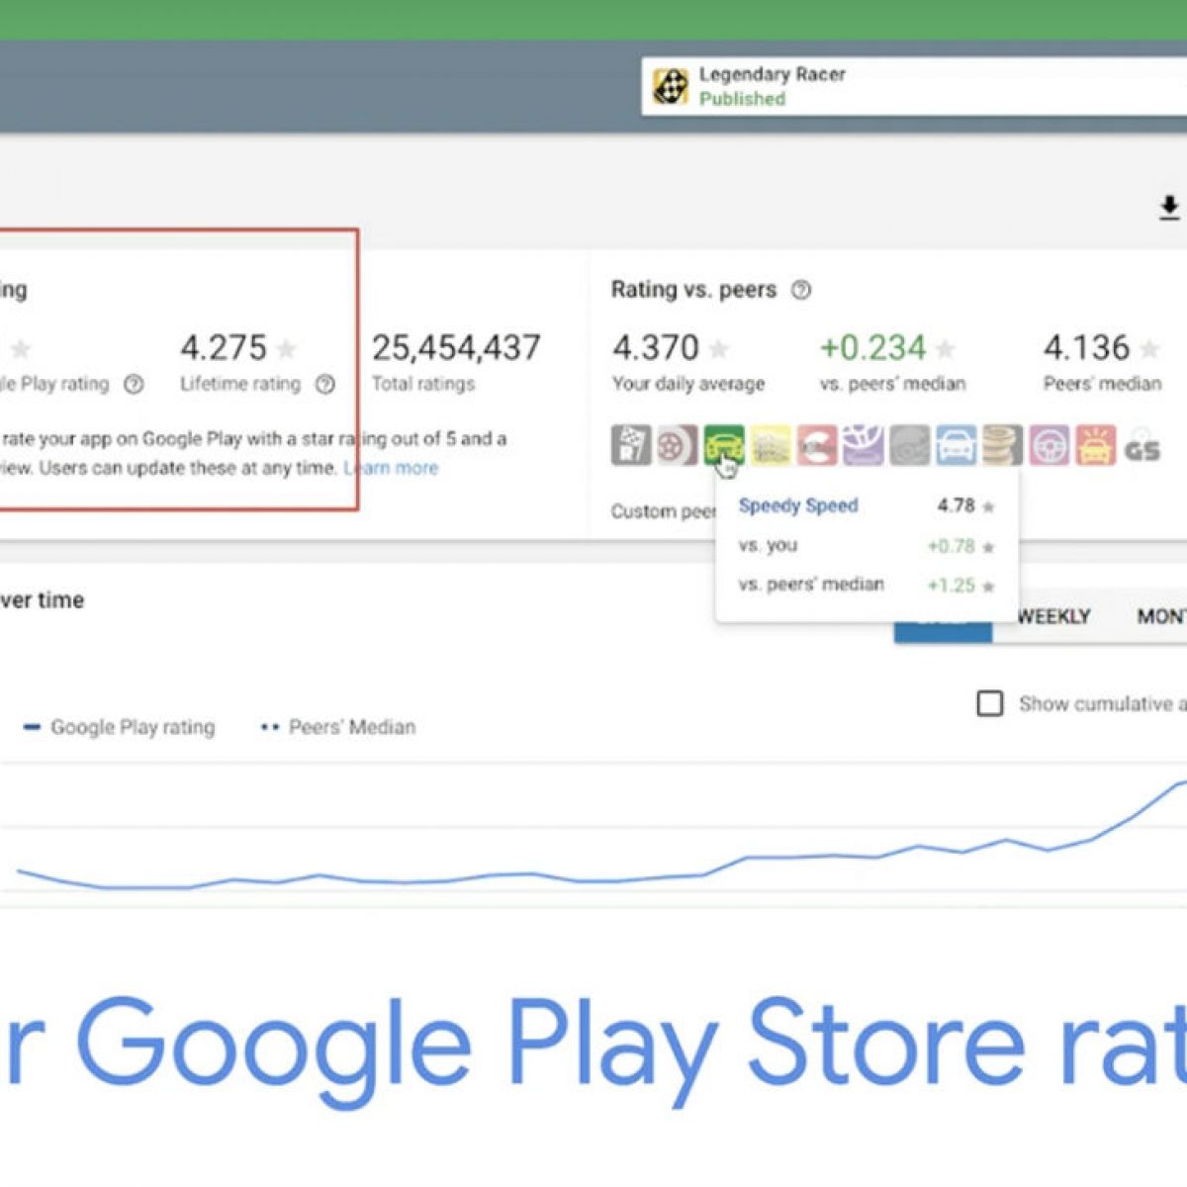Viewport: 1187px width, 1187px height.
Task: Select the stacked coins peer app icon
Action: pyautogui.click(x=1002, y=446)
